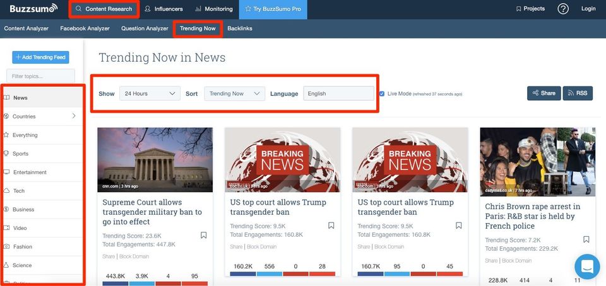Click Try BuzzSumo Pro button
606x286 pixels.
pos(273,9)
